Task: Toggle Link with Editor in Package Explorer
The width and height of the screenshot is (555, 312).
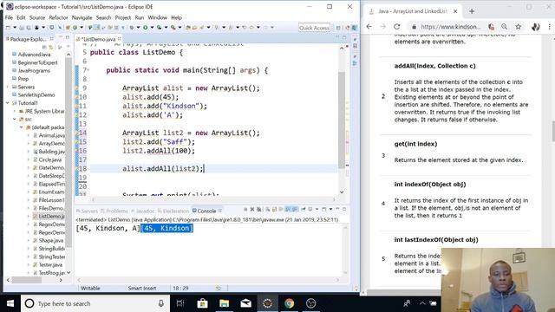Action: [51, 47]
